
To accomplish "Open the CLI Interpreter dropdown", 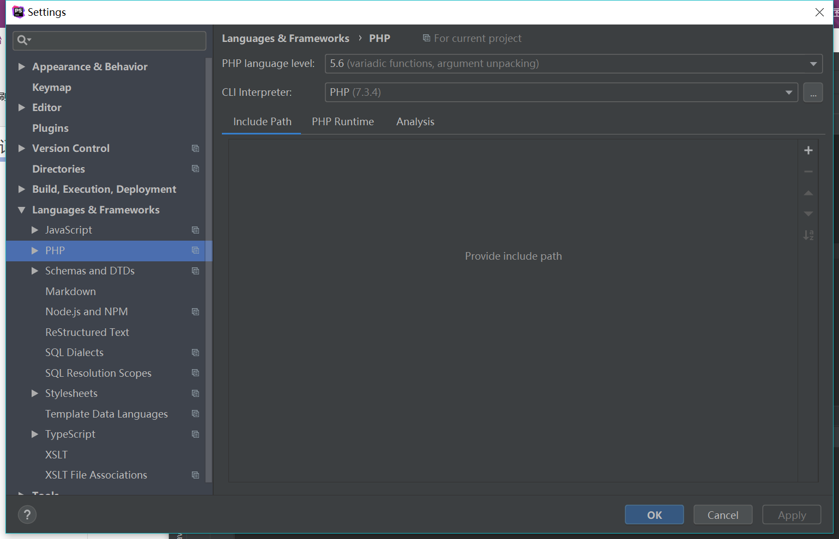I will 562,93.
